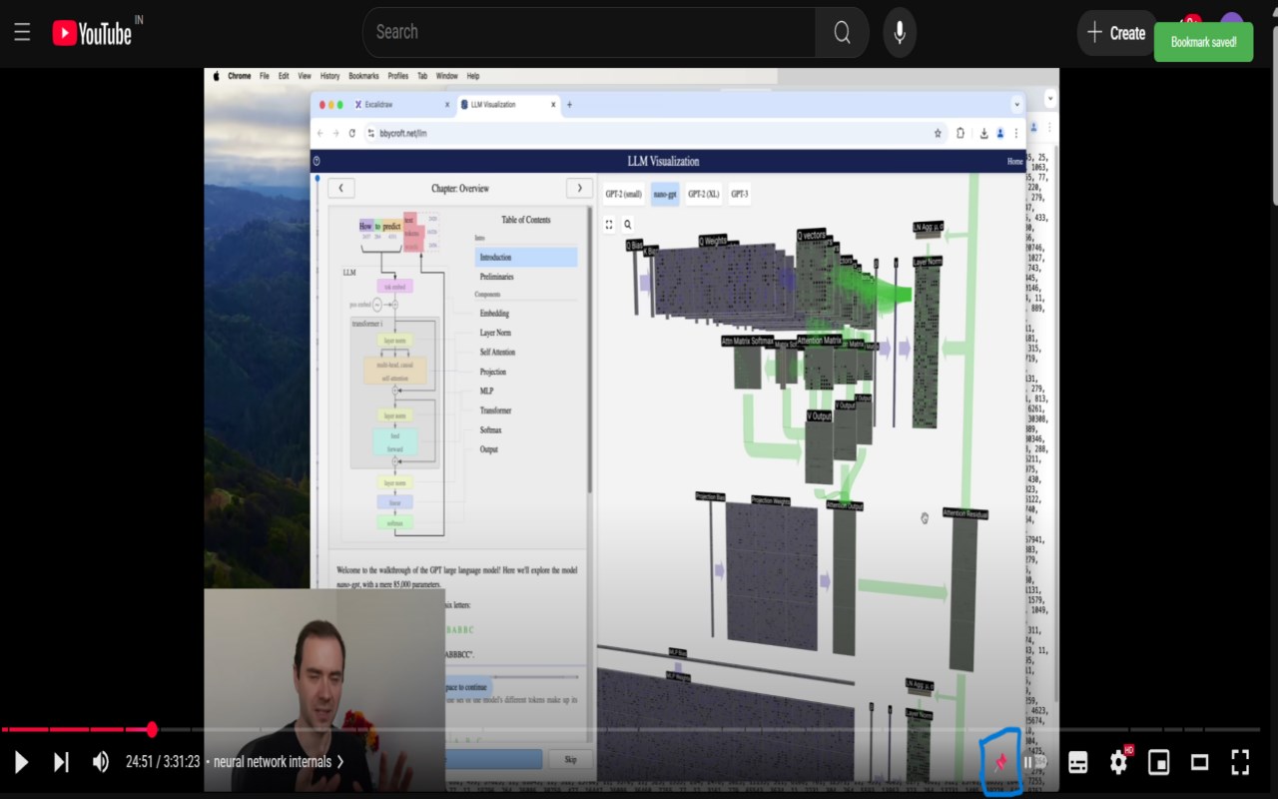Open Projection in the Table of Contents
The width and height of the screenshot is (1278, 799).
493,372
